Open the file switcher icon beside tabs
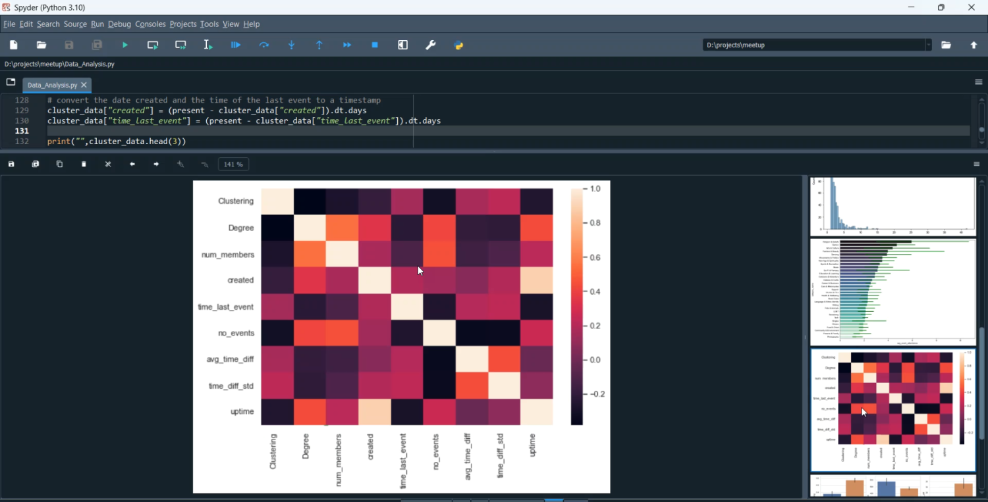Screen dimensions: 988x502 click(11, 82)
